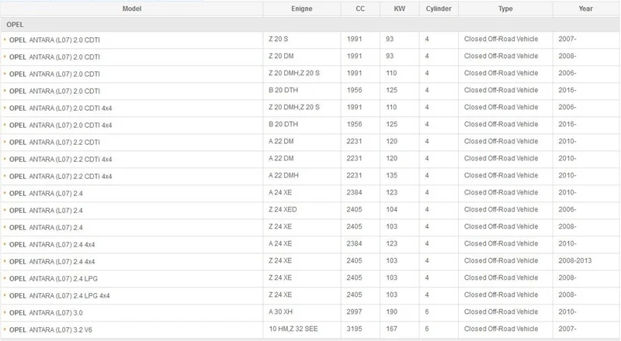Open model OPEL ANTARA (L07) 3.2 V6
Image resolution: width=621 pixels, height=341 pixels.
(x=50, y=330)
